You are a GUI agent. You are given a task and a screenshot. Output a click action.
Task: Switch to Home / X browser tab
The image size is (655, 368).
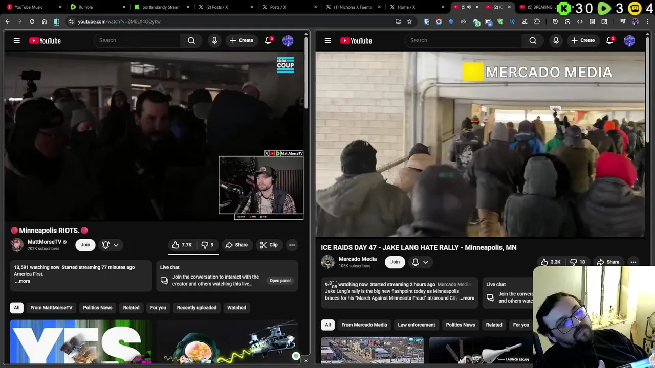pyautogui.click(x=417, y=7)
